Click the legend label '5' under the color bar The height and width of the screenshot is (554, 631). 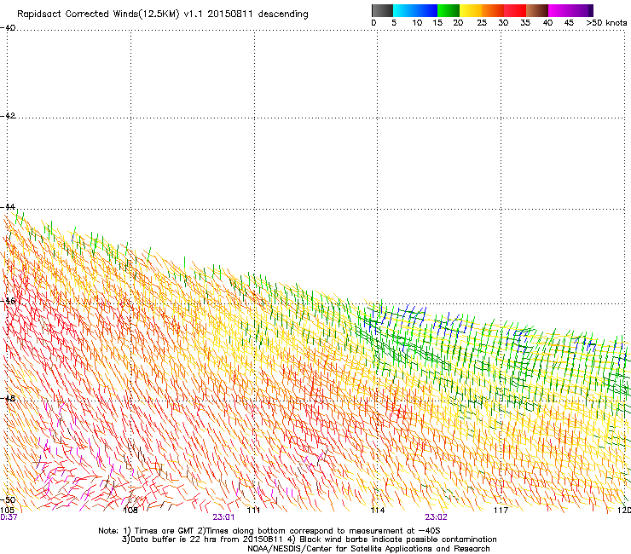(394, 23)
